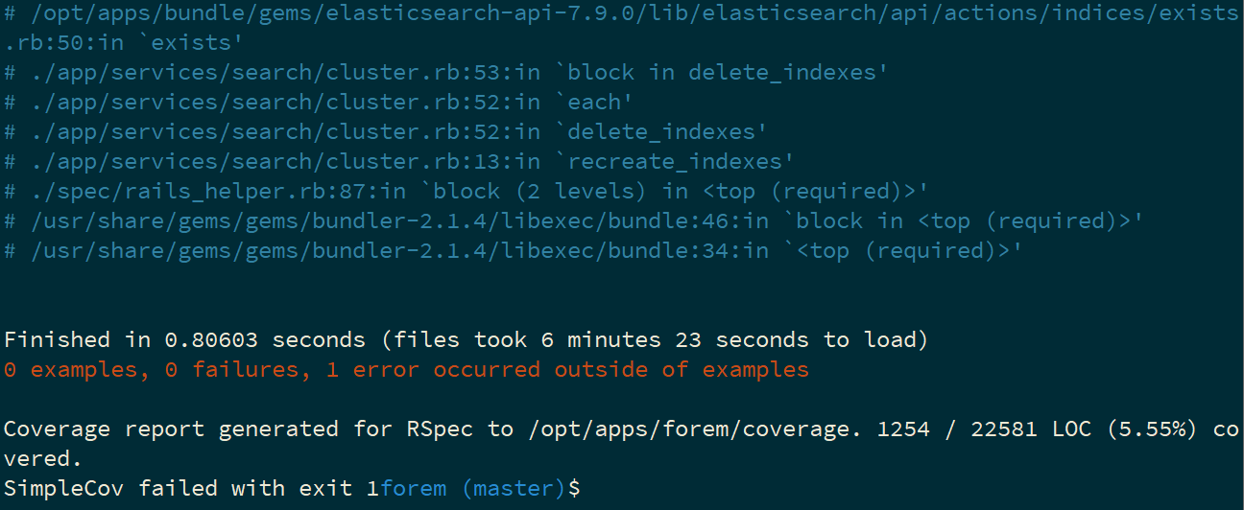1244x510 pixels.
Task: Click the elasticsearch-api-7.9.0 exists path line
Action: click(x=621, y=13)
